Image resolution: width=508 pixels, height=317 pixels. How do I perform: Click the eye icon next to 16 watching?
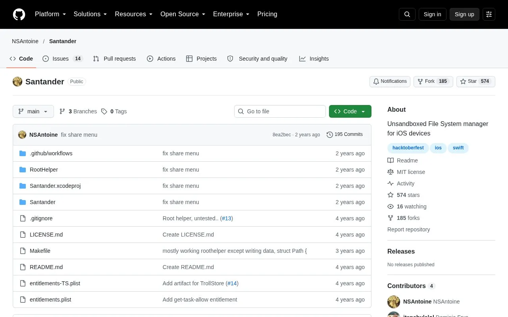[391, 206]
